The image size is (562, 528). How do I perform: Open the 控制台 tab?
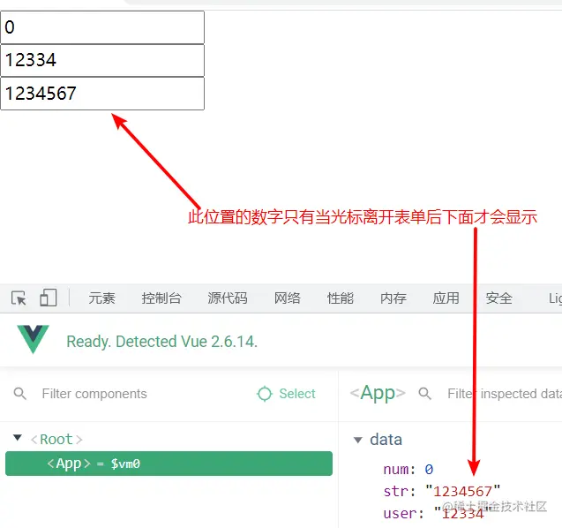pos(161,298)
